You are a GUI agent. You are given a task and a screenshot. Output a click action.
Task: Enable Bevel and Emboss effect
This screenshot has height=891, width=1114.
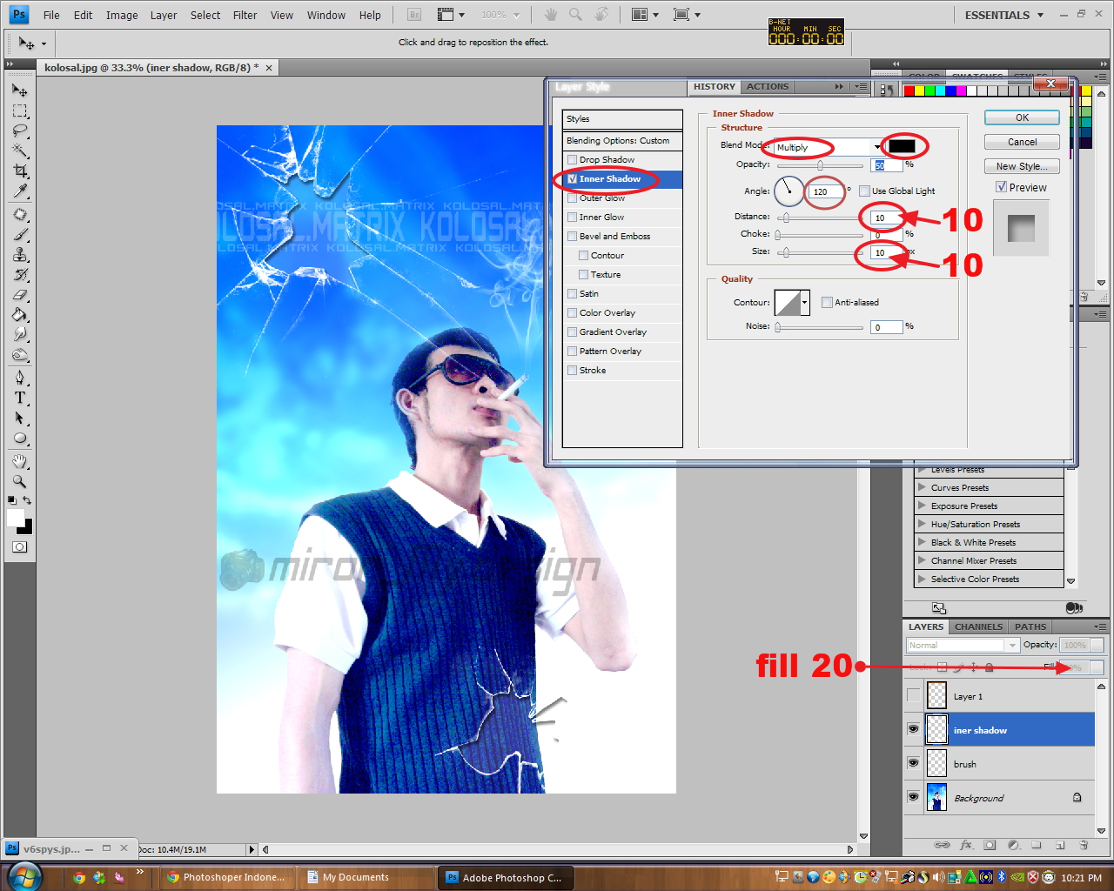point(572,237)
